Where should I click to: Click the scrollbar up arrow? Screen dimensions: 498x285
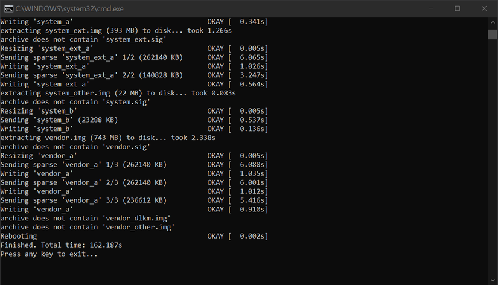tap(493, 22)
